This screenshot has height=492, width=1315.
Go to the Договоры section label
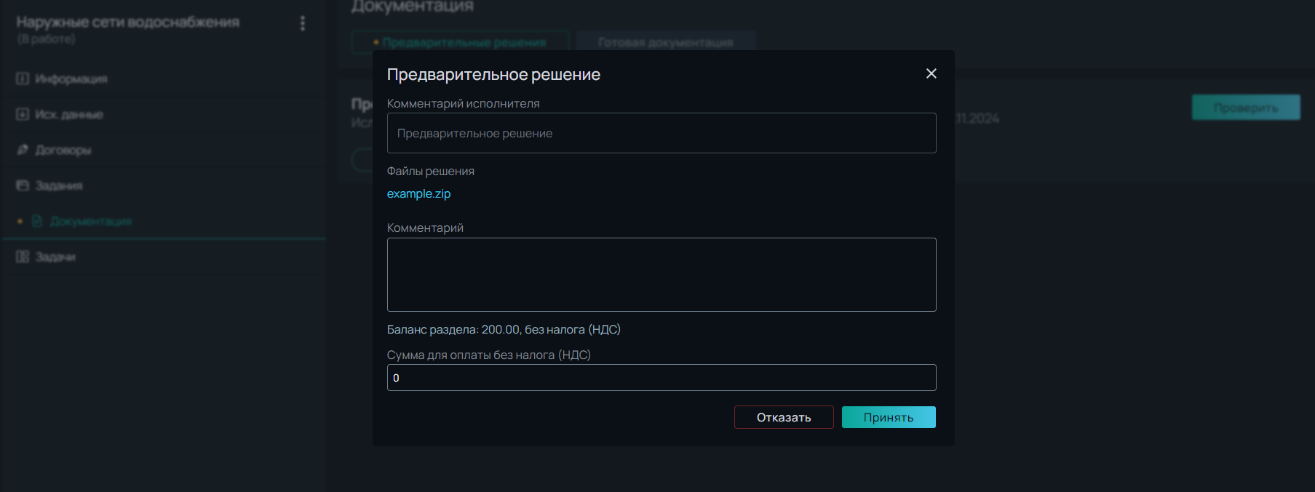[63, 150]
